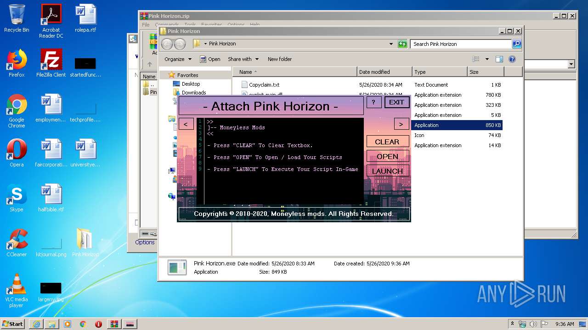Sort by Type column header
This screenshot has width=588, height=330.
[x=440, y=72]
